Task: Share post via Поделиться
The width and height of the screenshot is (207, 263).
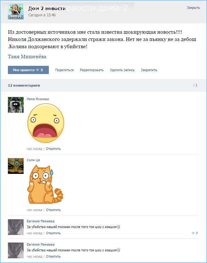Action: 64,70
